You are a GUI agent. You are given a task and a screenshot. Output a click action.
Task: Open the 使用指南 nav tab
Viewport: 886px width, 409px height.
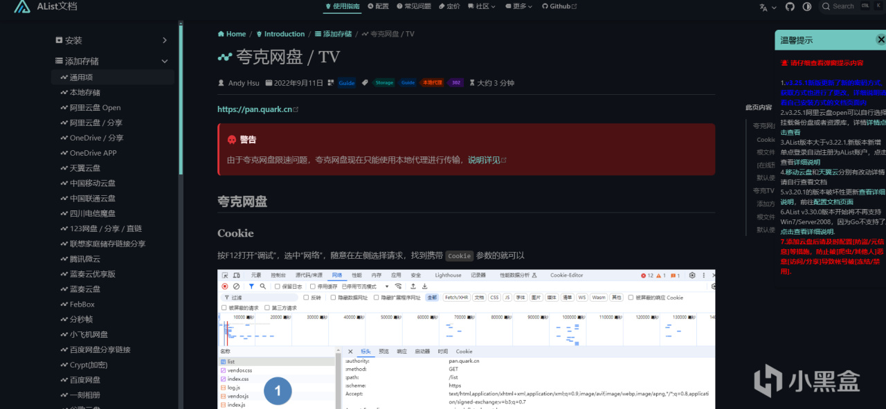point(342,6)
